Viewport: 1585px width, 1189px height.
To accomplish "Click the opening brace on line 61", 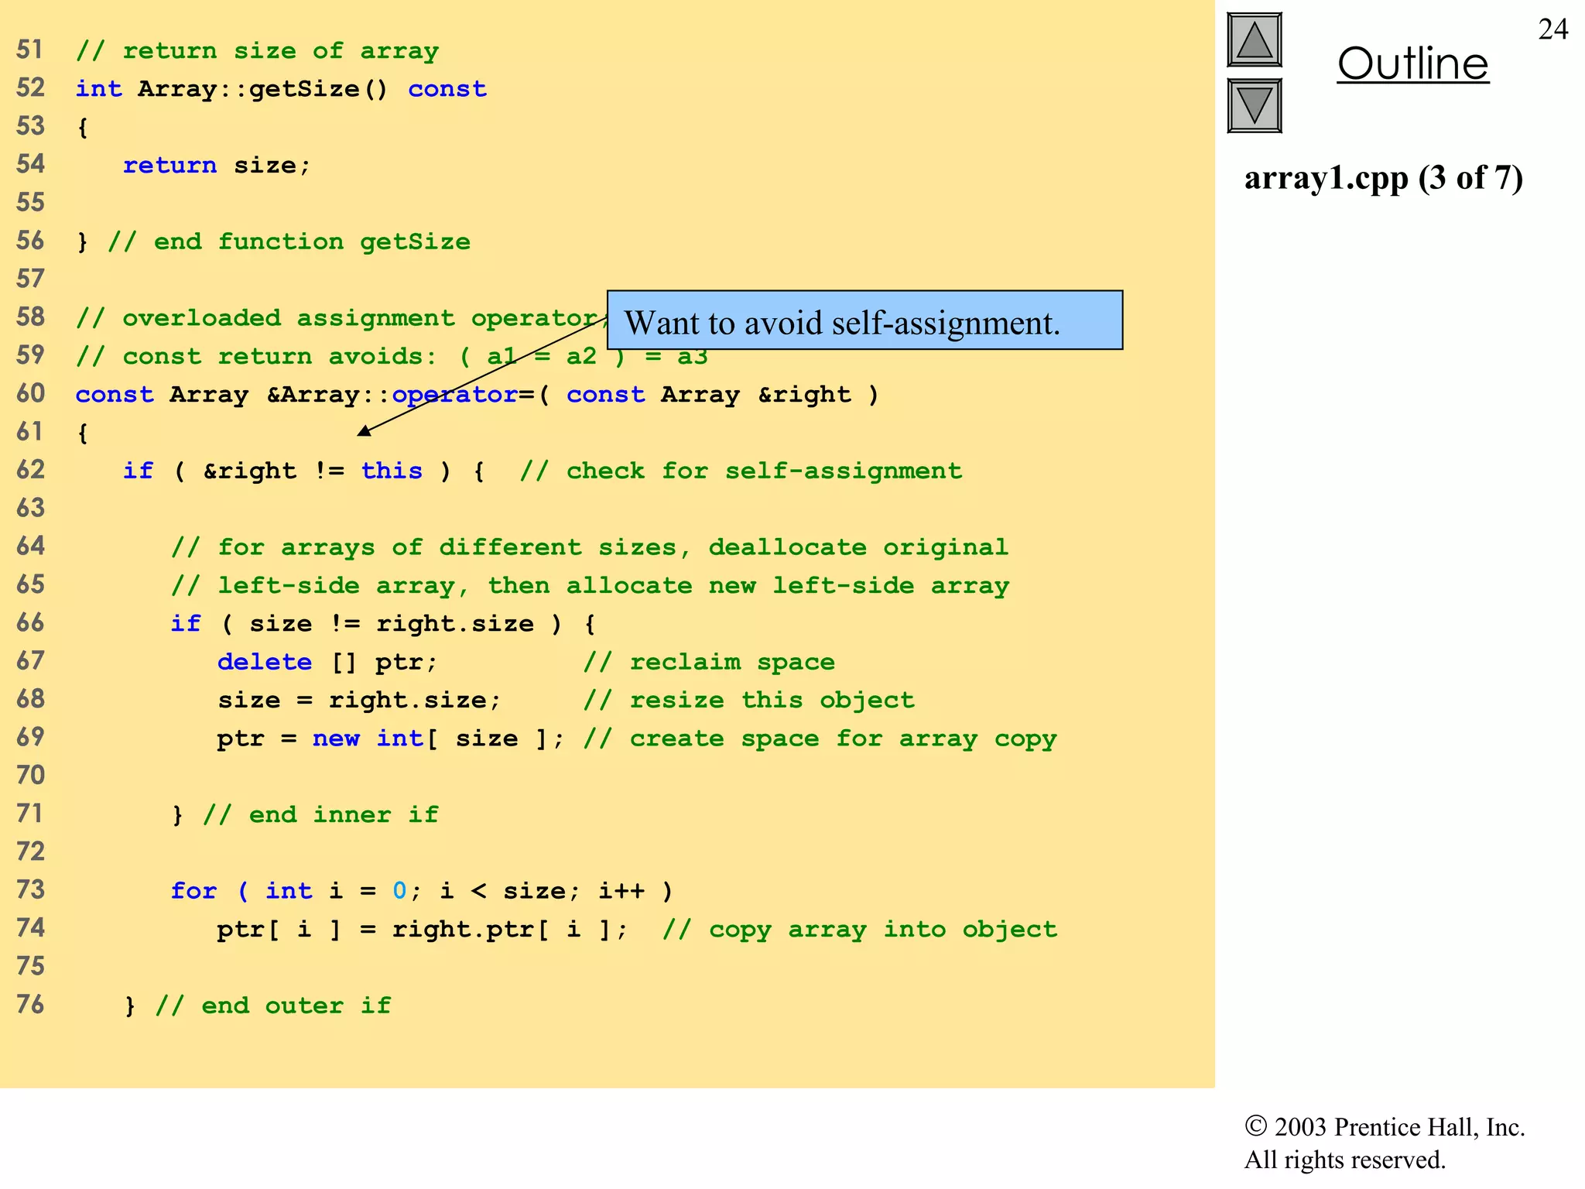I will pos(83,433).
